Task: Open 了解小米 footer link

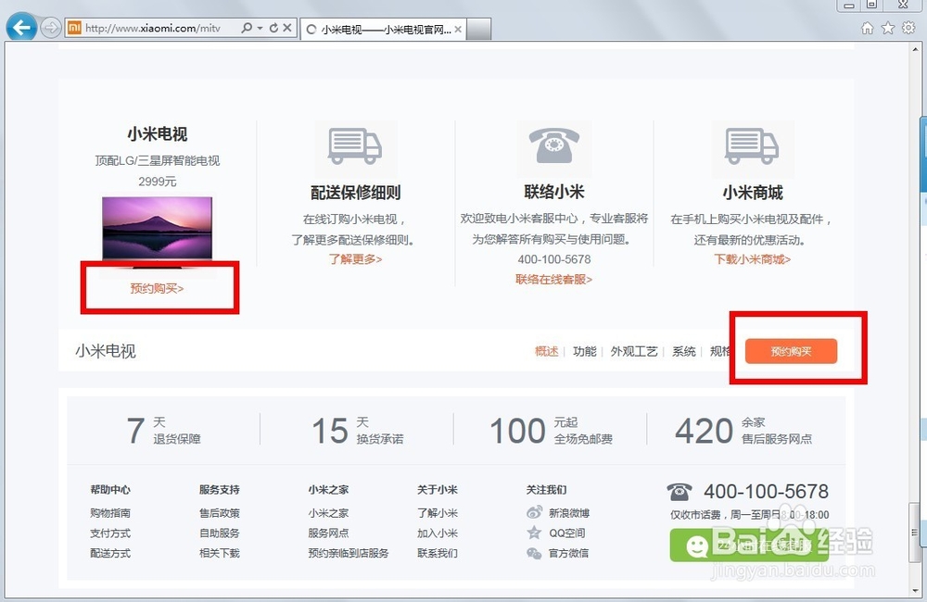Action: [438, 513]
